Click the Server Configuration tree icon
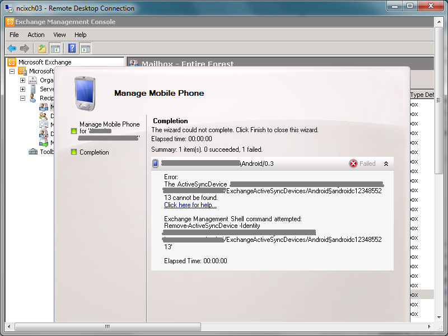 pos(33,89)
